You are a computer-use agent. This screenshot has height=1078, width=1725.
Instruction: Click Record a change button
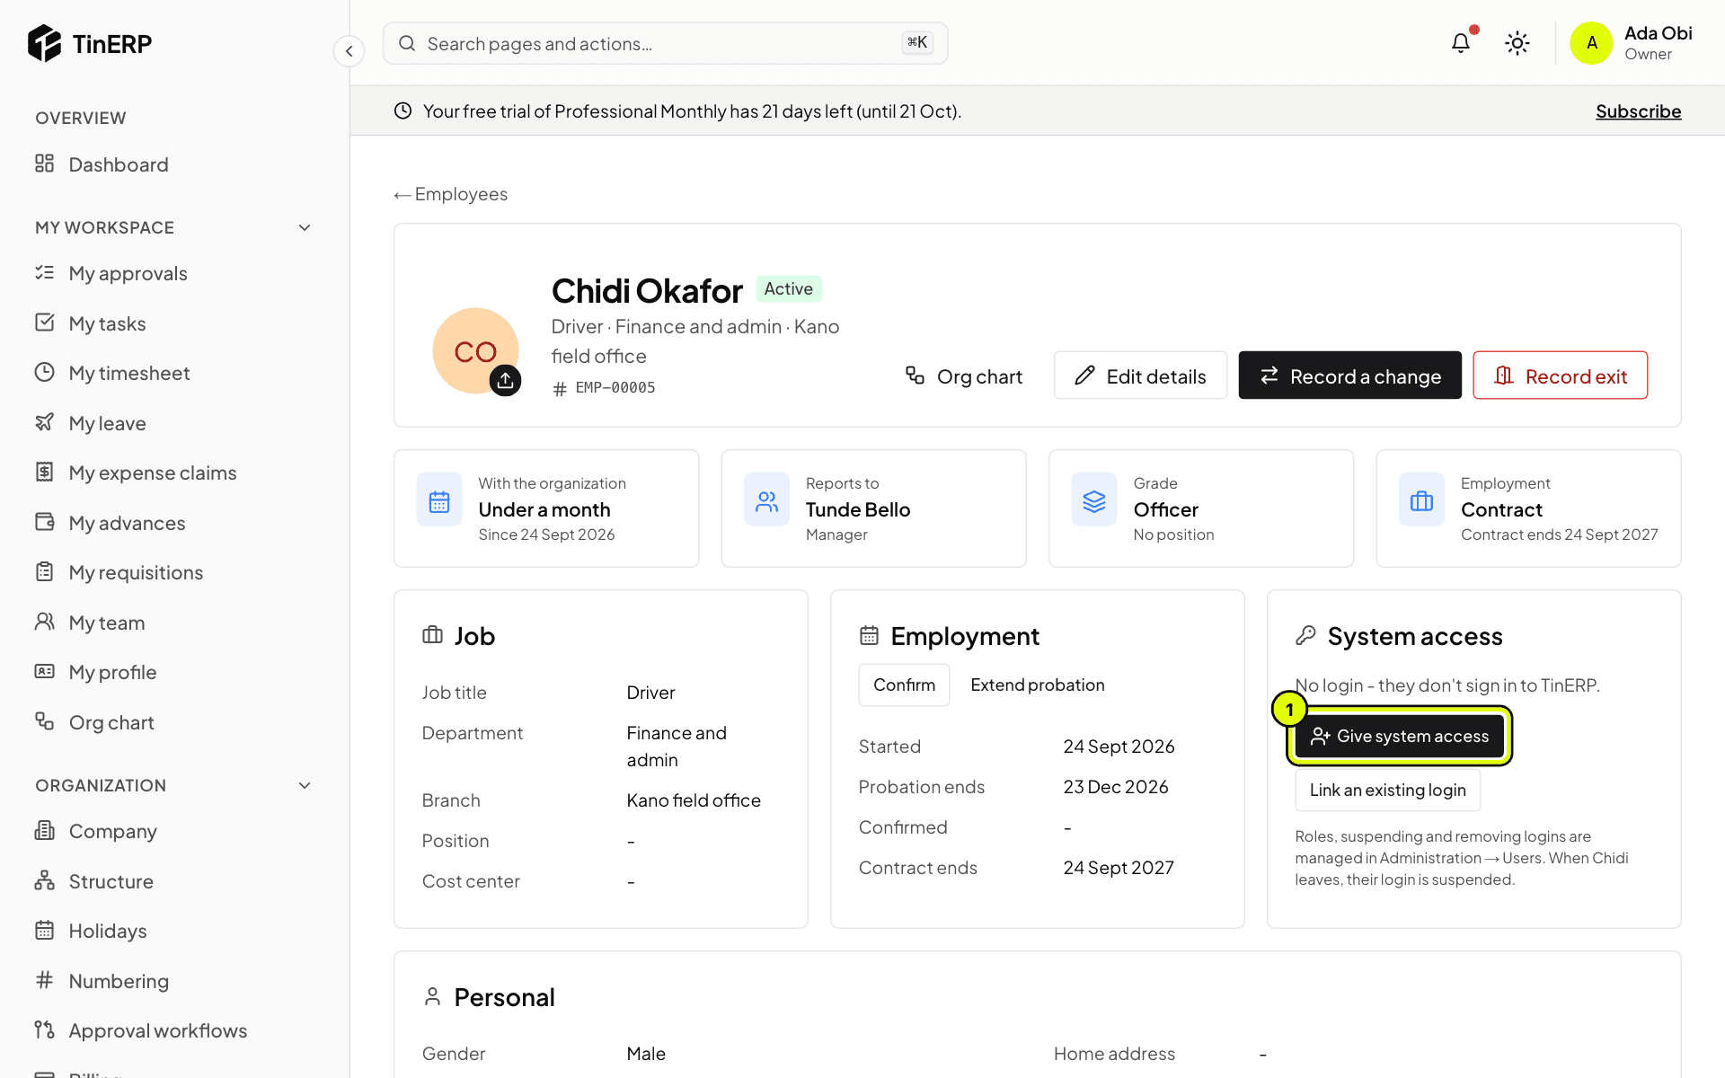coord(1349,376)
